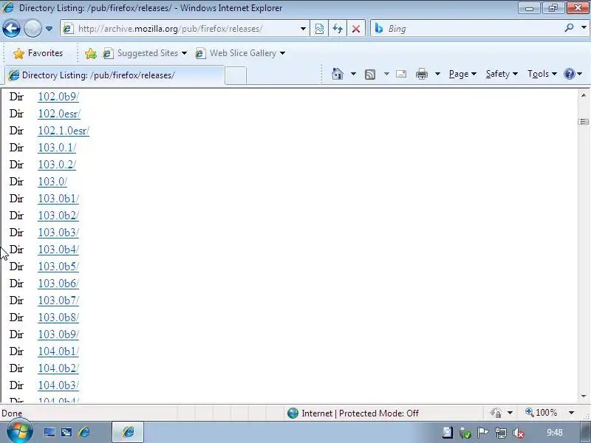
Task: Open the Favorites center button
Action: tap(38, 53)
